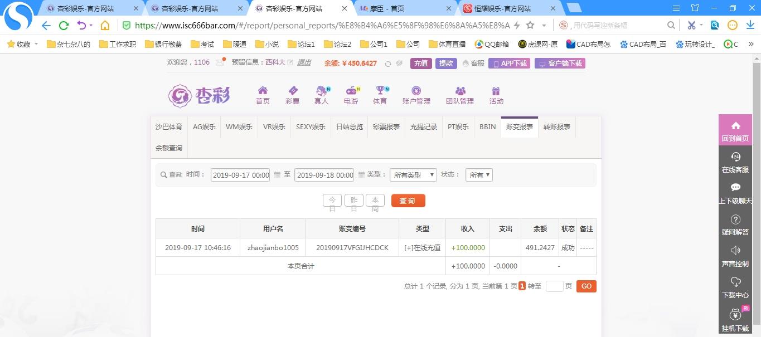
Task: Edit the reserved info 西科大
Action: [290, 63]
